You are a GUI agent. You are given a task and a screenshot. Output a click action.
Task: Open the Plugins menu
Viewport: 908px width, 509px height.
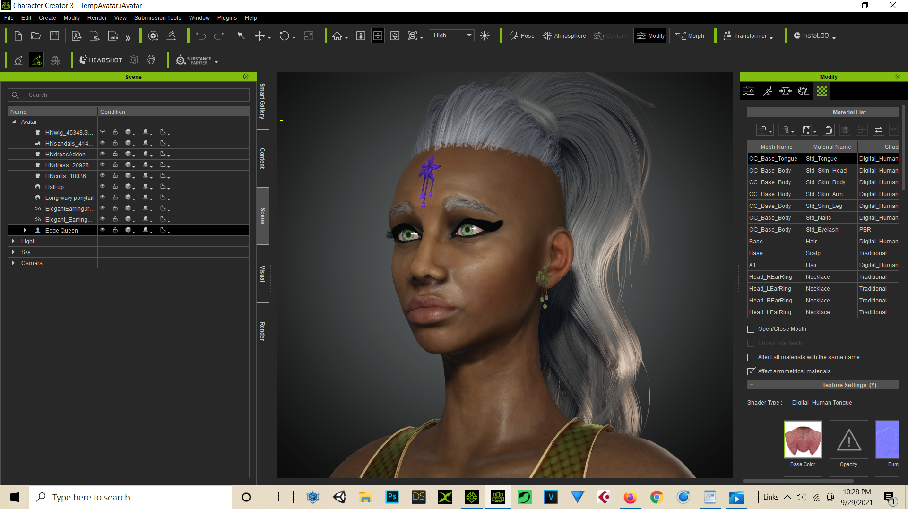(227, 18)
